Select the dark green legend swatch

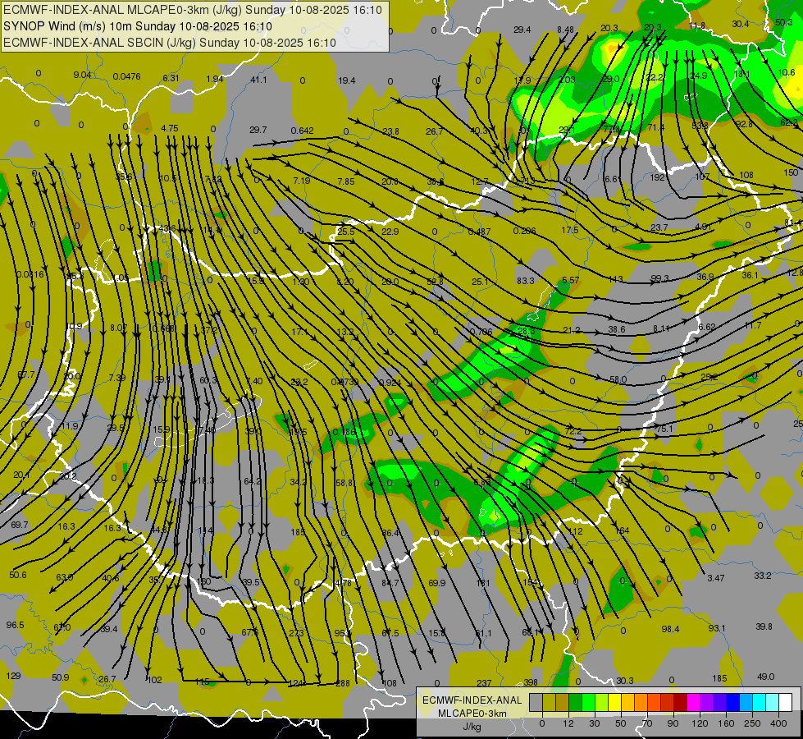pos(576,702)
